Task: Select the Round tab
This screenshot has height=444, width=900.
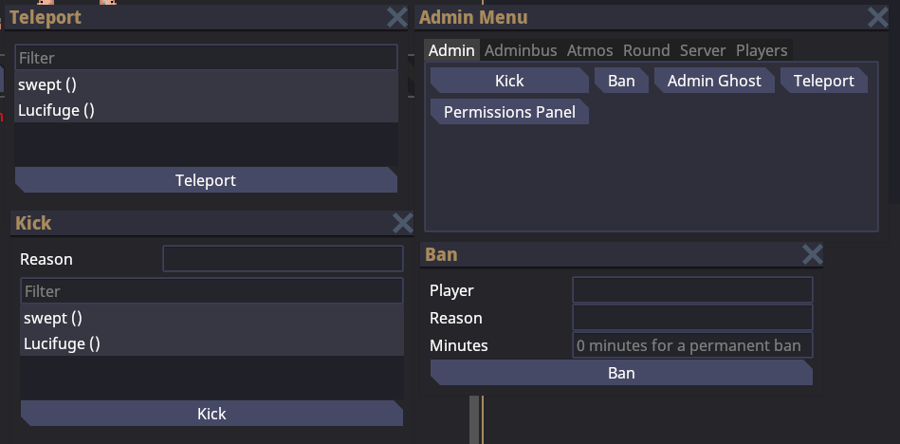Action: click(x=647, y=50)
